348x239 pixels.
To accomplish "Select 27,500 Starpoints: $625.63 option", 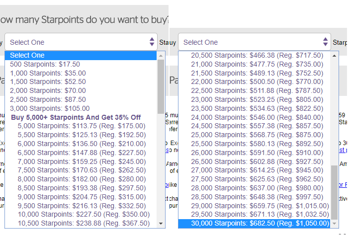I will (x=255, y=179).
